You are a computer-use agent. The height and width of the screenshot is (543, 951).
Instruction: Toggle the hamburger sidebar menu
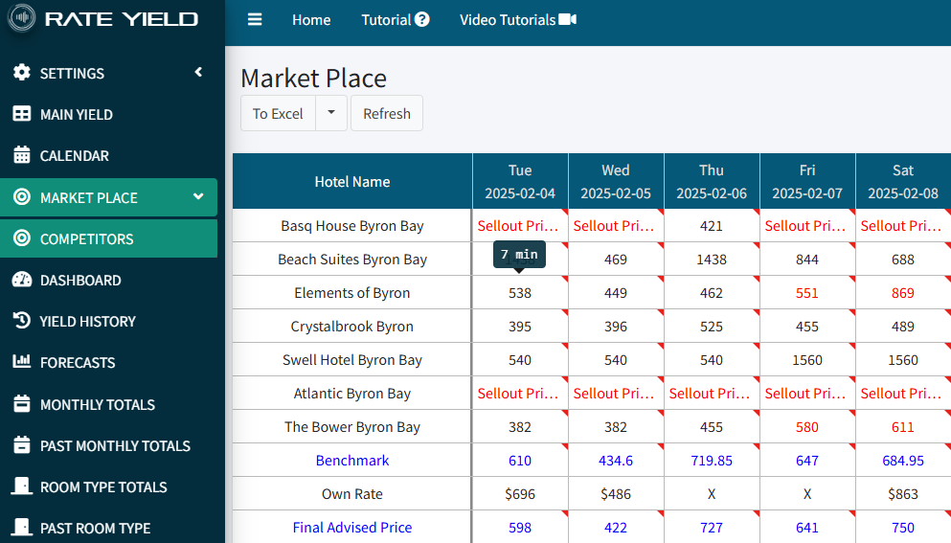tap(254, 20)
